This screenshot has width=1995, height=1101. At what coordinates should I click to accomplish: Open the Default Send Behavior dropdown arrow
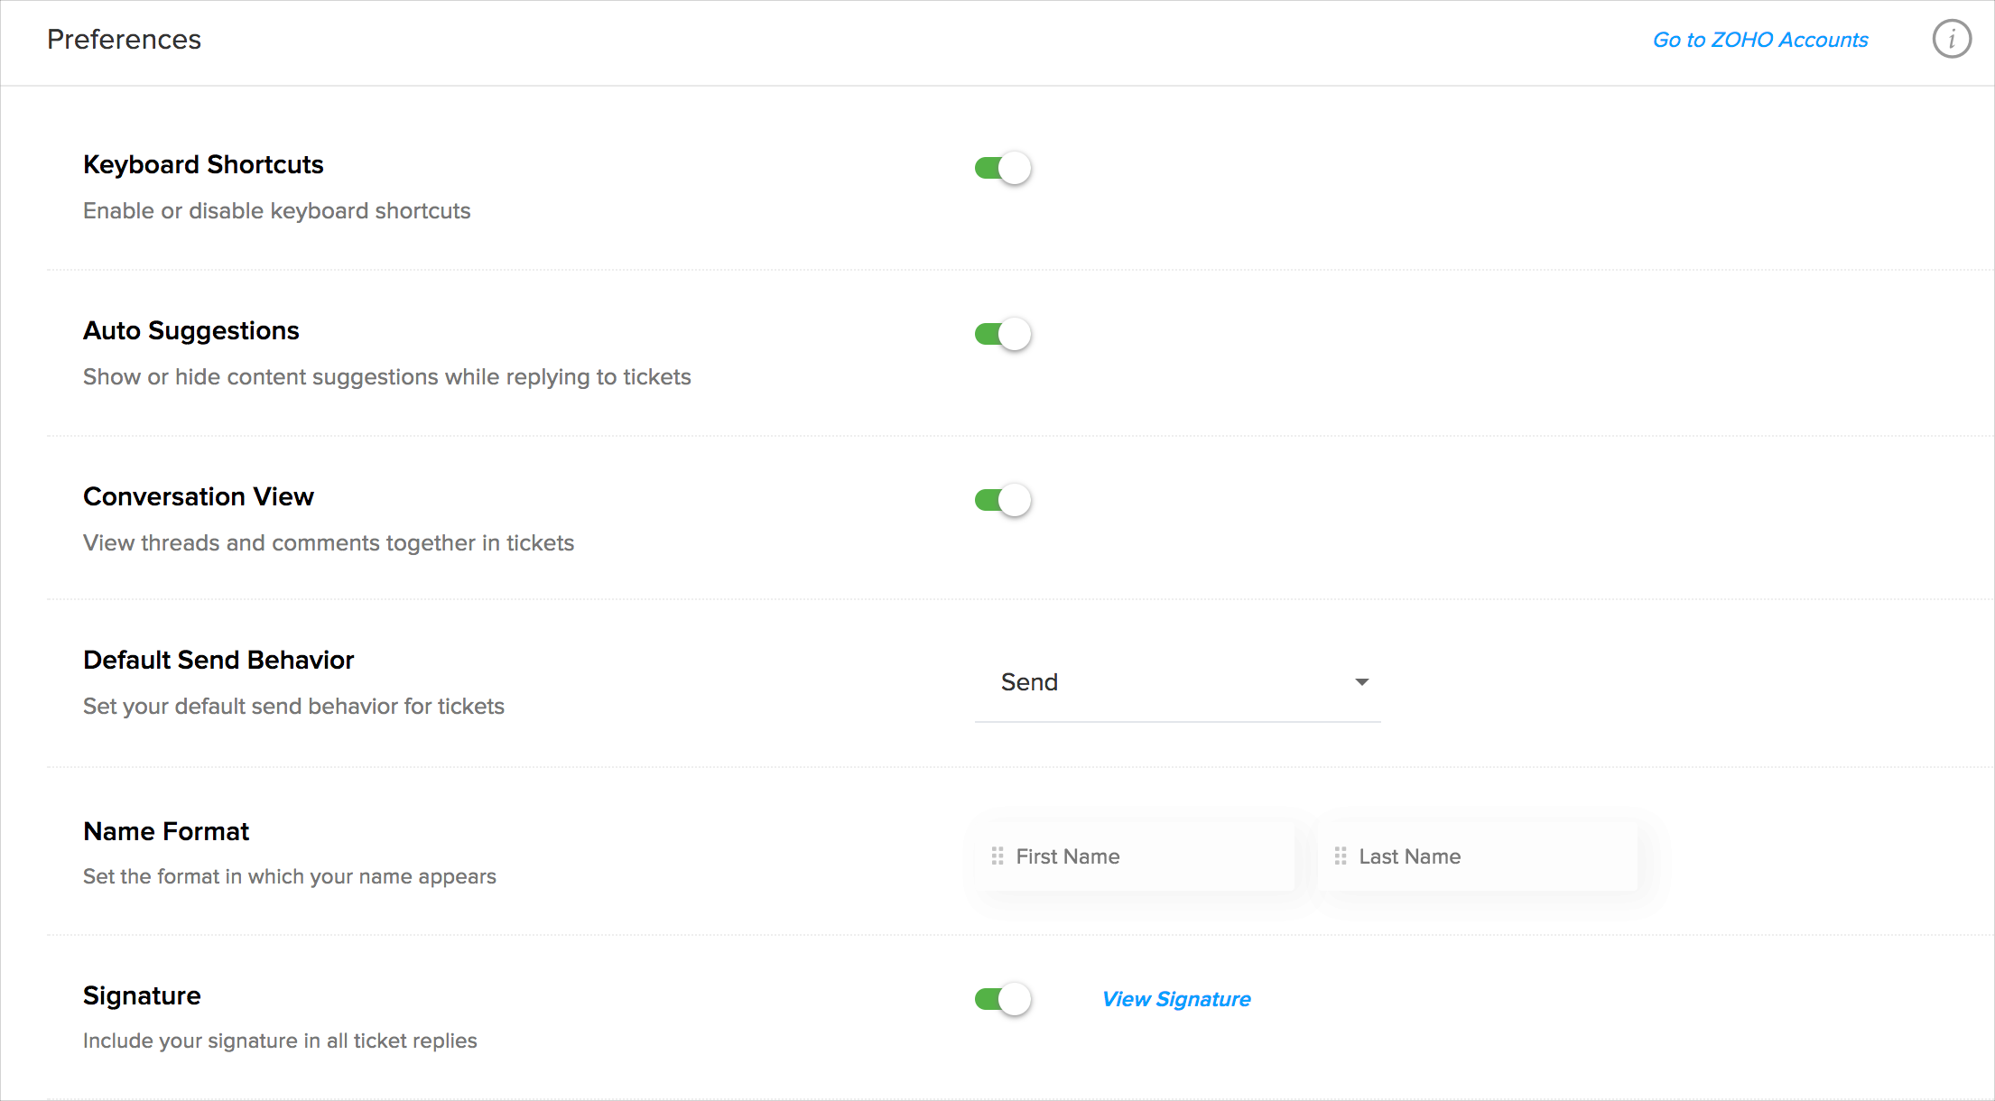click(1361, 682)
